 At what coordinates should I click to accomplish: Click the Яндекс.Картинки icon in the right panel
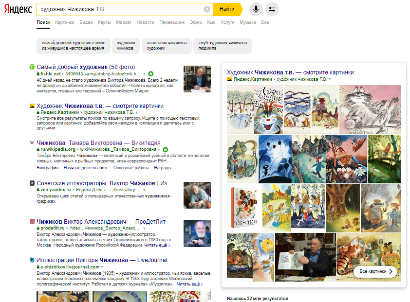pyautogui.click(x=229, y=79)
